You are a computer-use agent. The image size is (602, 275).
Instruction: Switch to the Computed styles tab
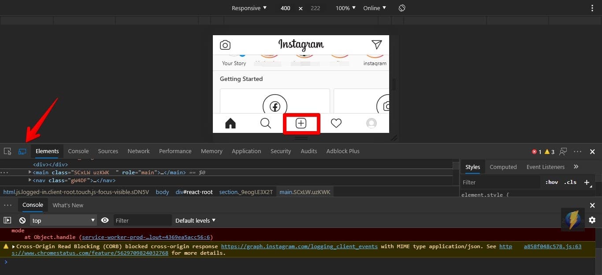[x=503, y=167]
